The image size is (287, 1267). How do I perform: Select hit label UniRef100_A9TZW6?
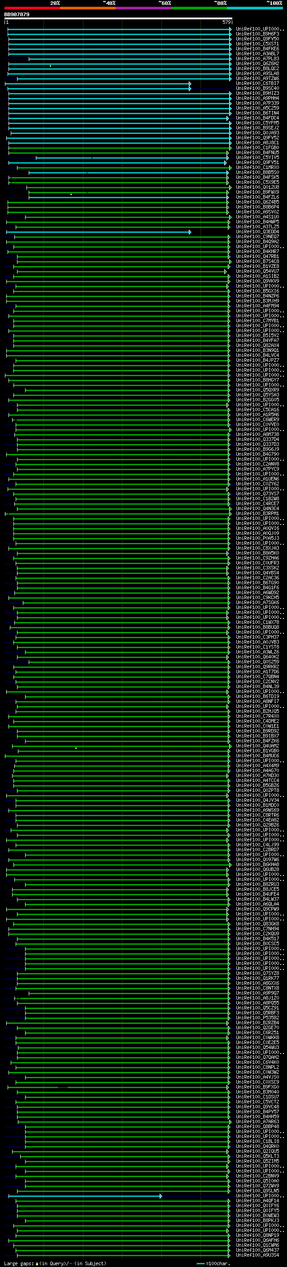coord(257,78)
